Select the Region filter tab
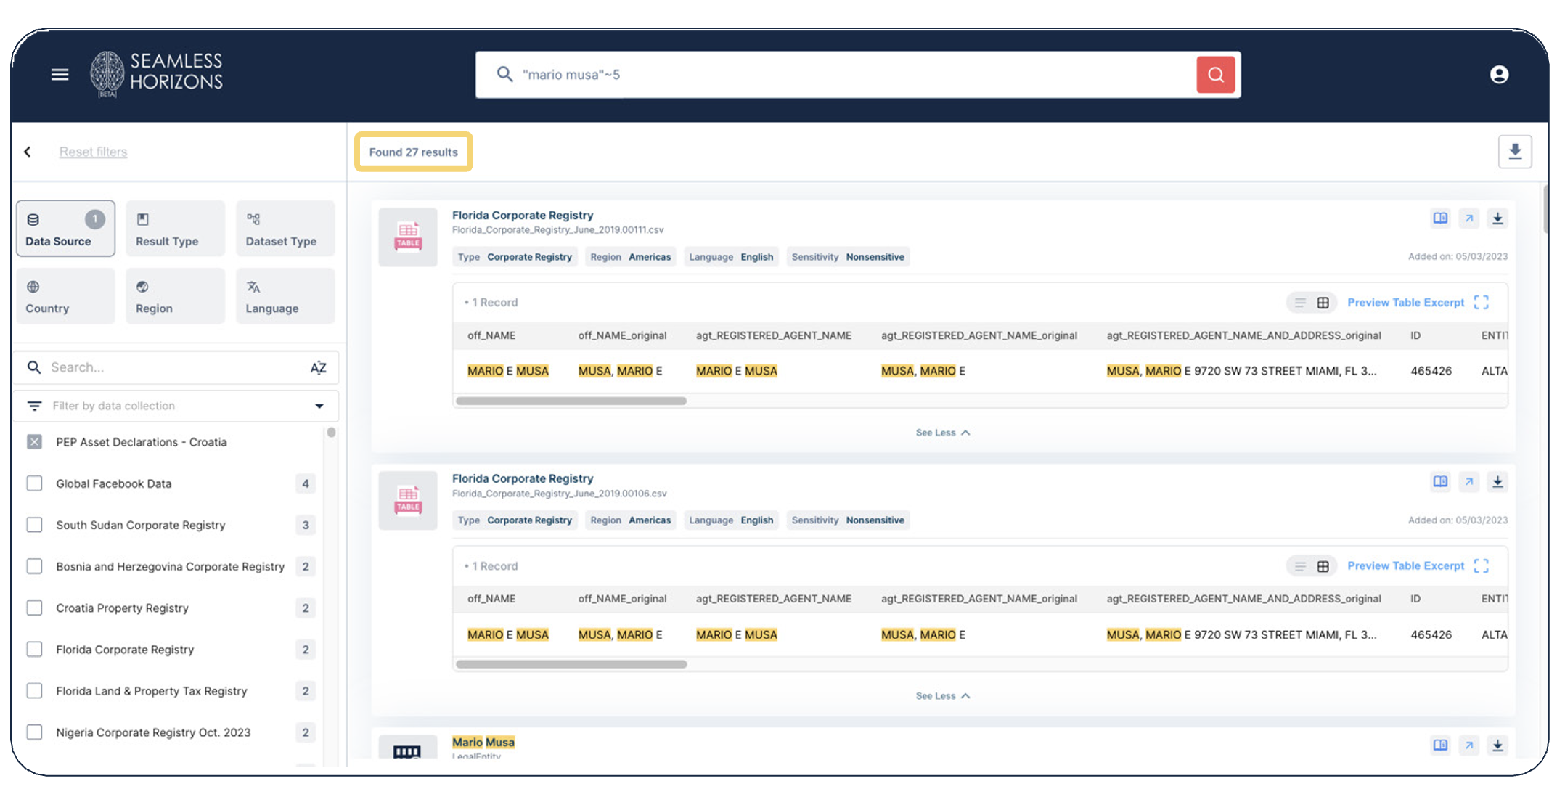 [x=175, y=296]
